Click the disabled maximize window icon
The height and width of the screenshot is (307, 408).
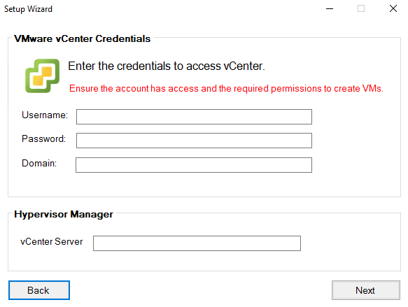pyautogui.click(x=361, y=9)
